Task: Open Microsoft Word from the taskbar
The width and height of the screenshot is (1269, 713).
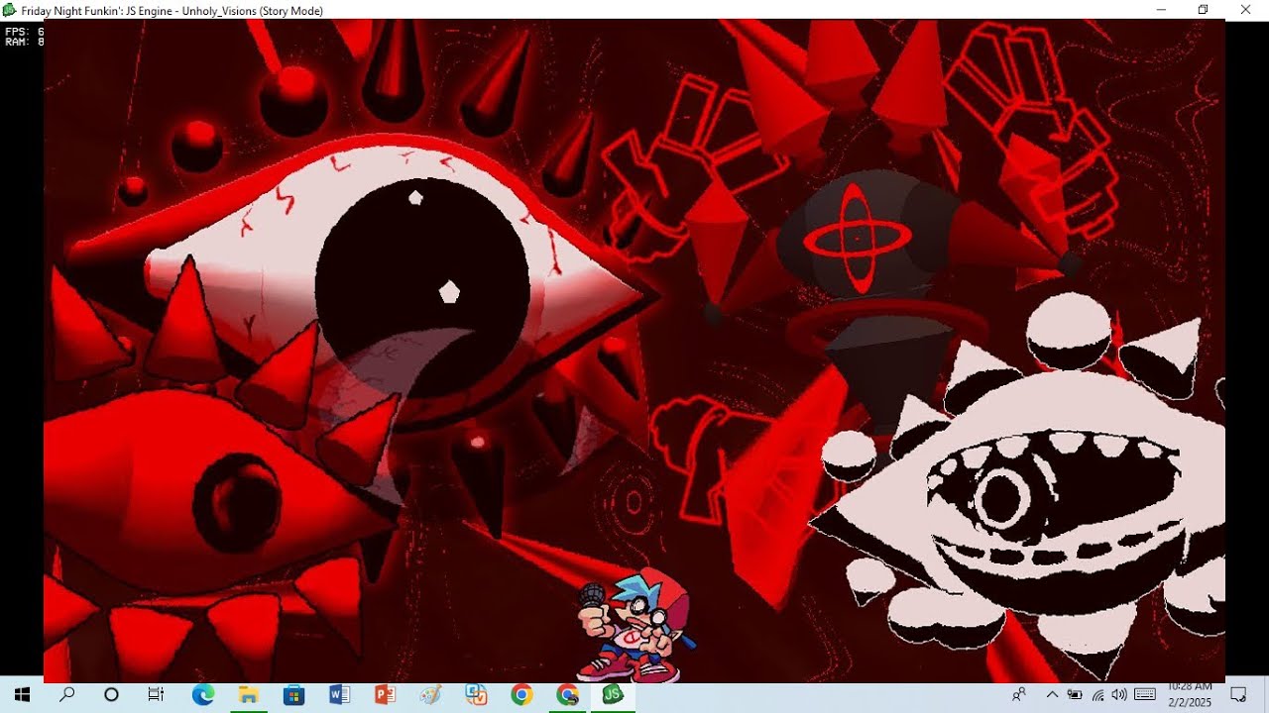Action: [x=339, y=695]
